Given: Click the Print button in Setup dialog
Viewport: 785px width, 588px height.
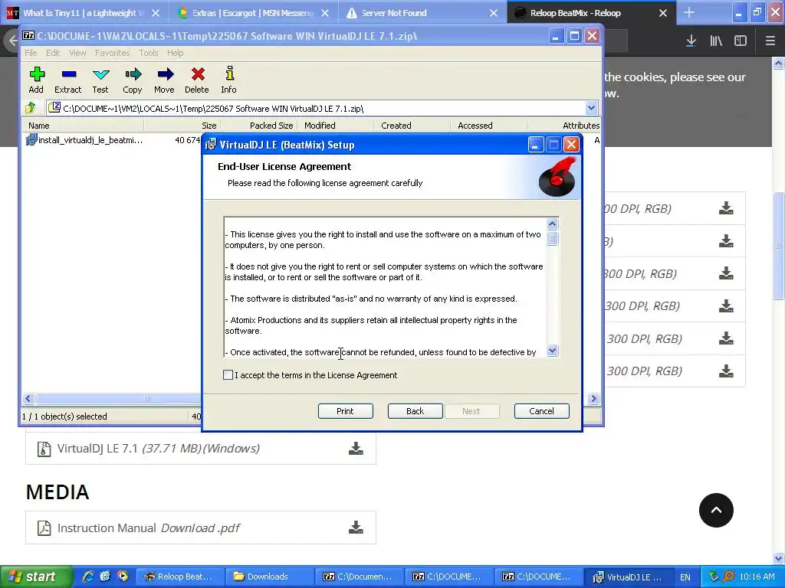Looking at the screenshot, I should tap(346, 411).
